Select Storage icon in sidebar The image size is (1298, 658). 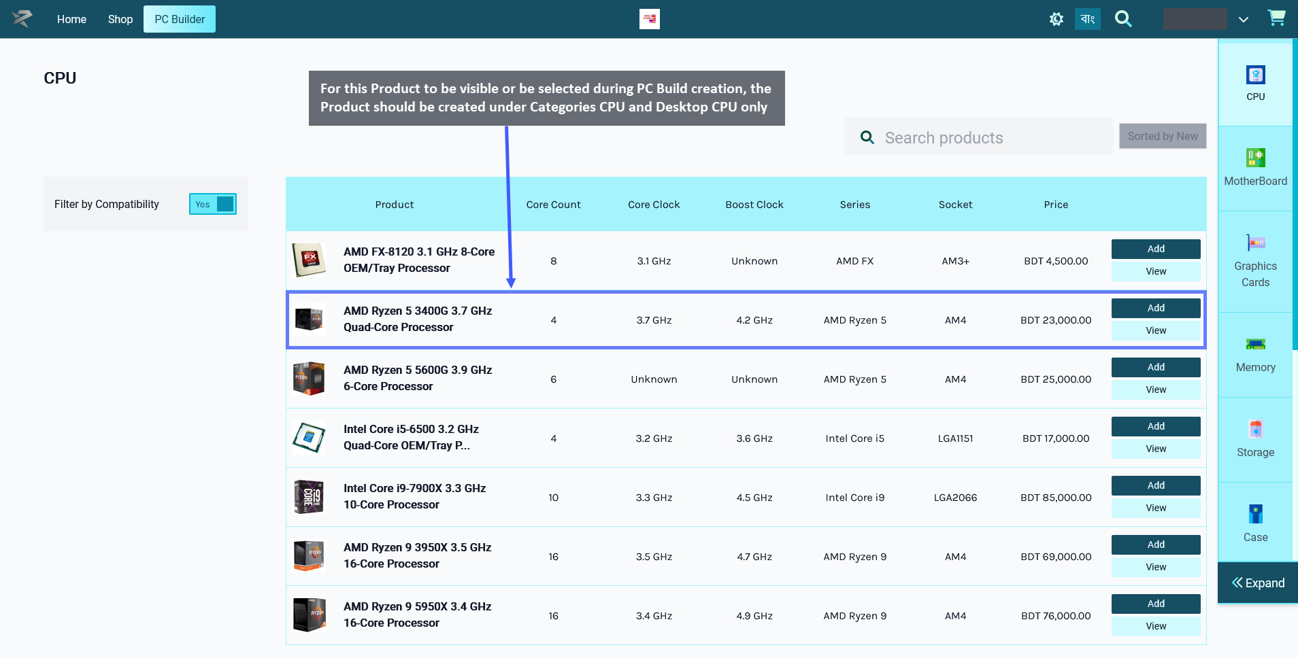pos(1255,429)
